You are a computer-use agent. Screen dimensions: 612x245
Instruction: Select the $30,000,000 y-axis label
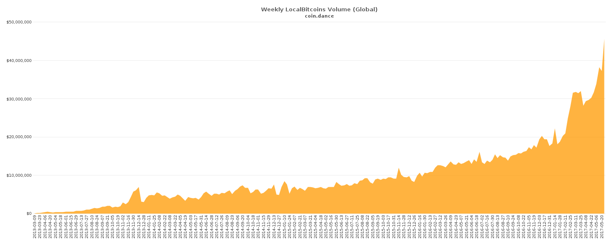pyautogui.click(x=19, y=99)
